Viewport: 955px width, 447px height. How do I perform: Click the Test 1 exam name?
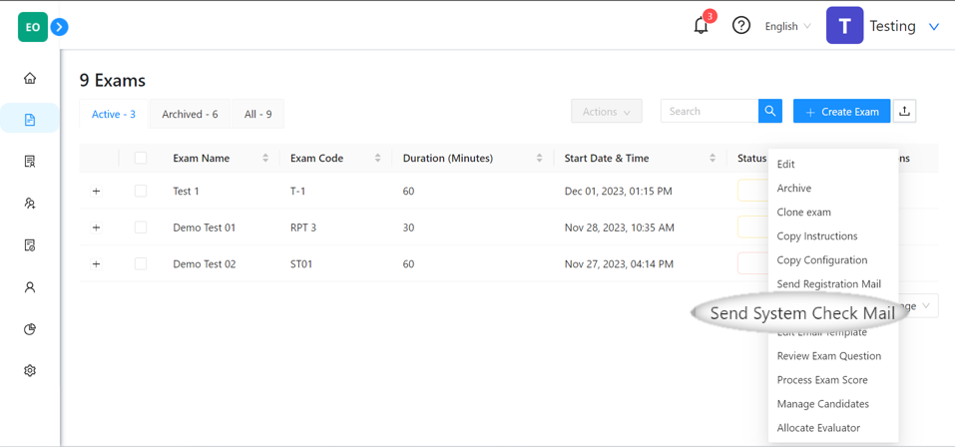coord(186,192)
